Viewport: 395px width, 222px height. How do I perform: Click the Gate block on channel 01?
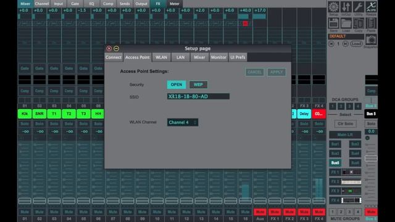click(25, 68)
